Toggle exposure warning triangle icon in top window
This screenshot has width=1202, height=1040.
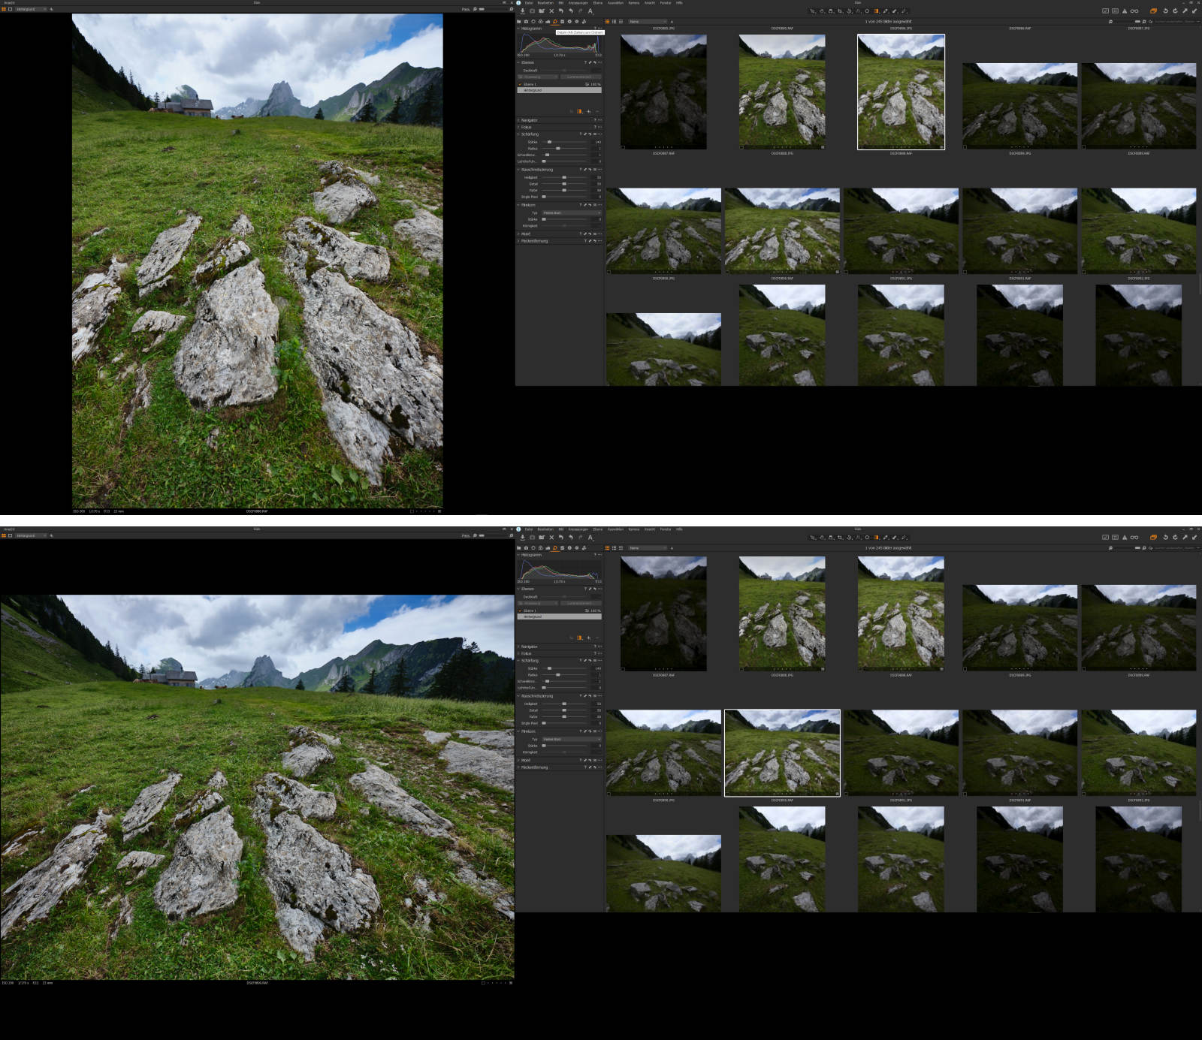point(1125,11)
